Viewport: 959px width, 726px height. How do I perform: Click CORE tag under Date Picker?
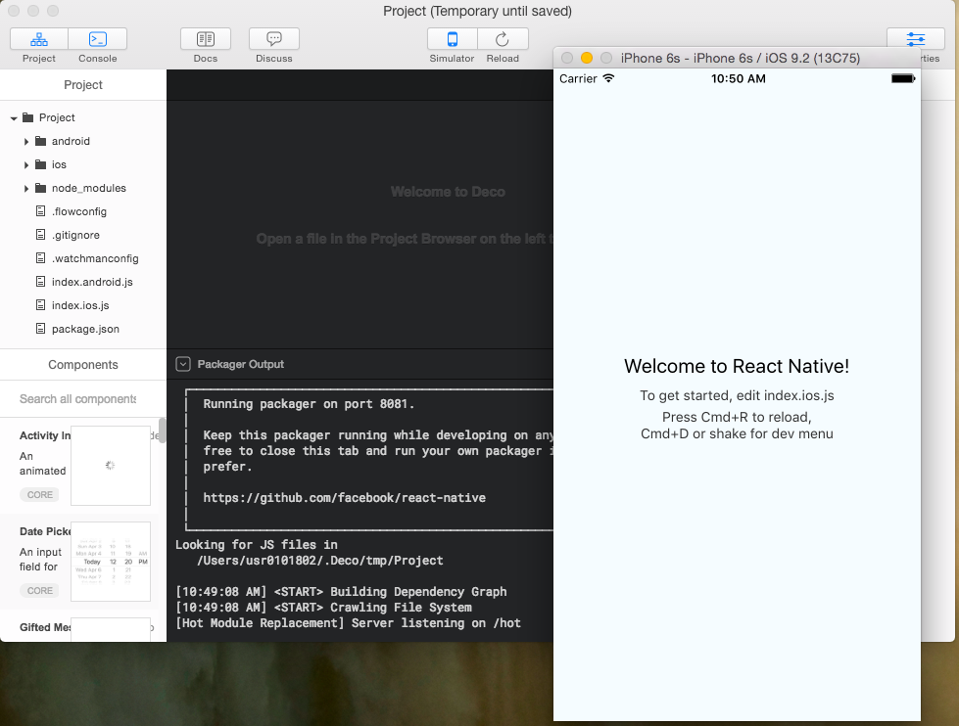pyautogui.click(x=40, y=591)
